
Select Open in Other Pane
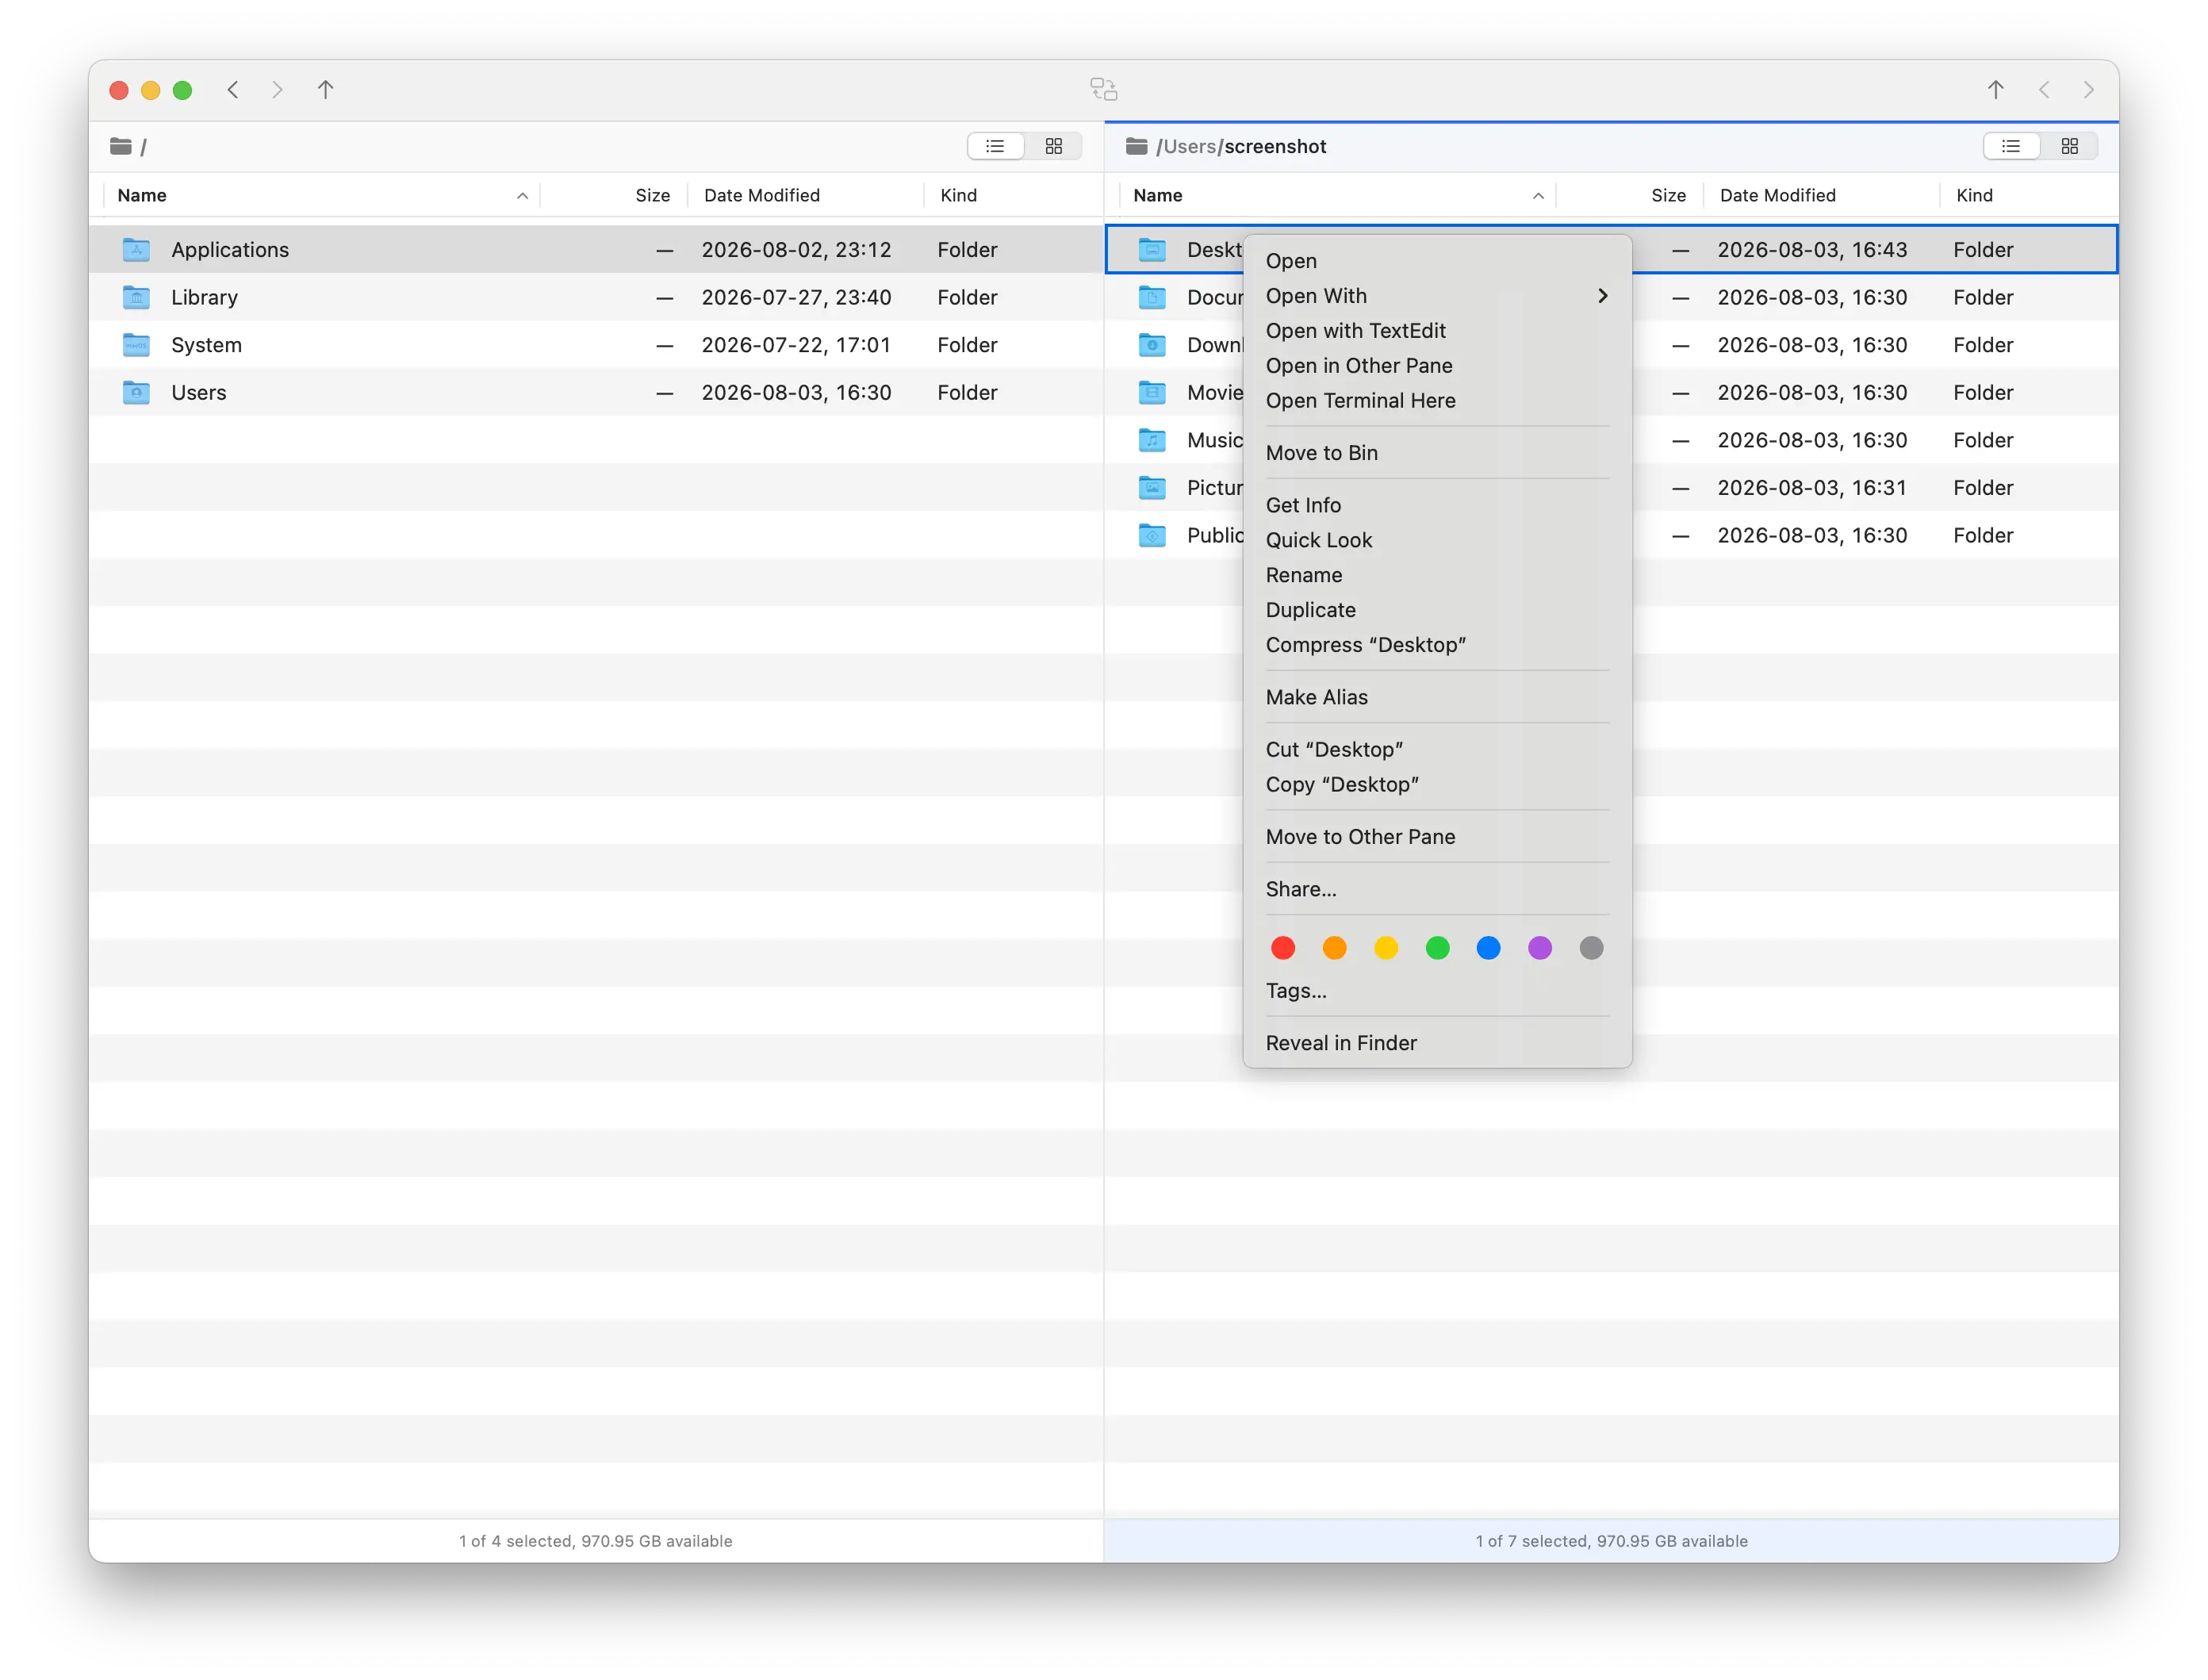1437,366
